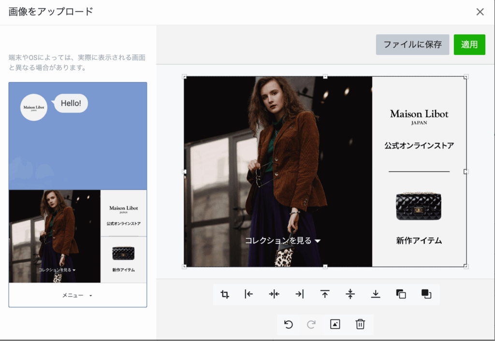Select the crop tool icon
The height and width of the screenshot is (341, 495).
(x=225, y=294)
